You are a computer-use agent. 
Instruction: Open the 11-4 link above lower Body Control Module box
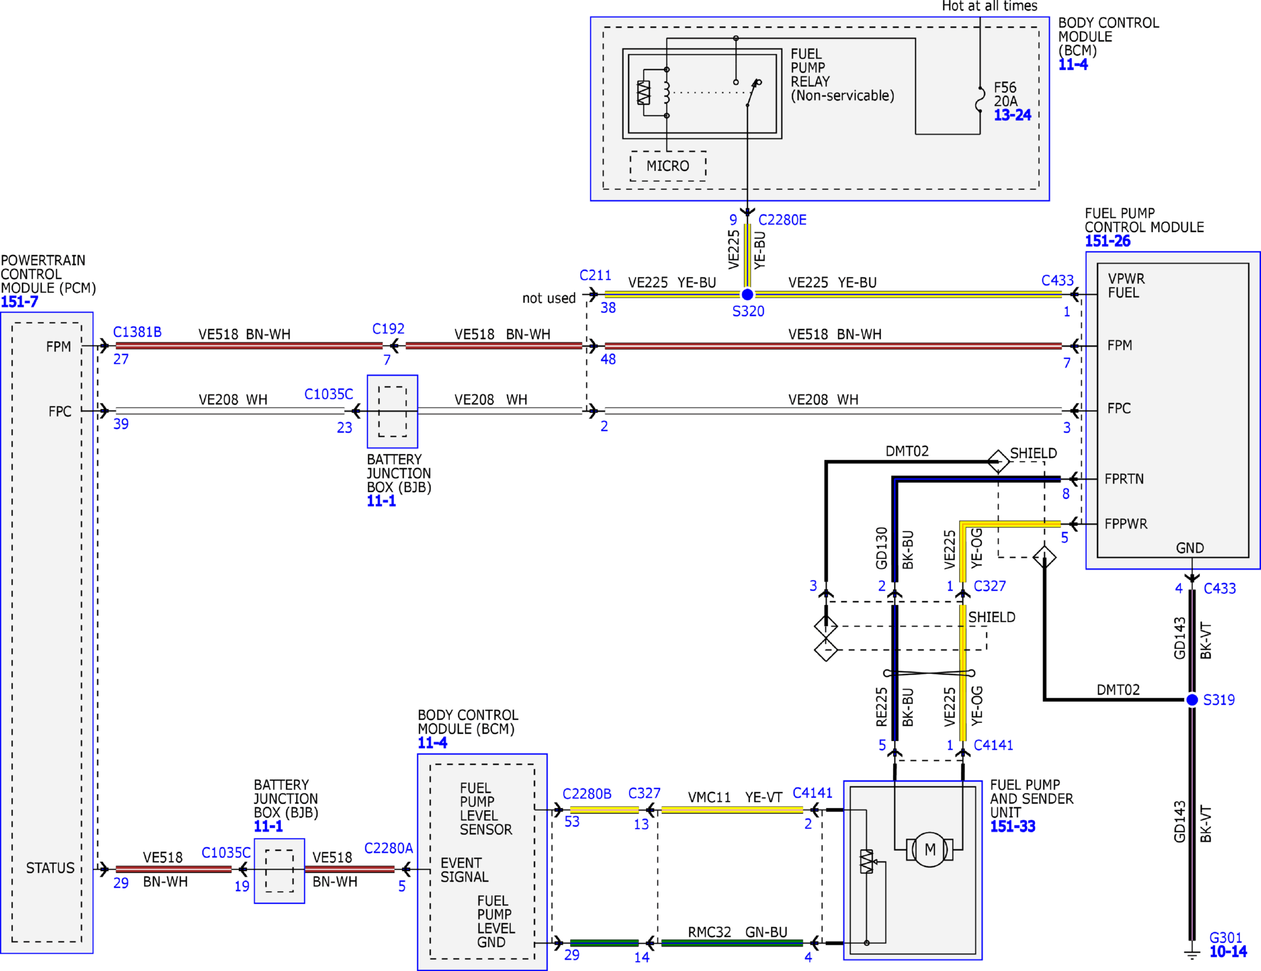pos(432,743)
